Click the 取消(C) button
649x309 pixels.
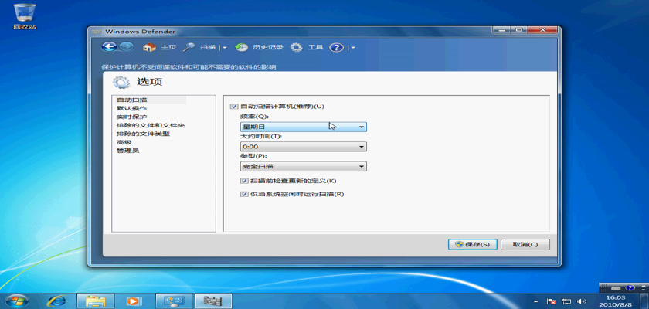click(x=525, y=244)
